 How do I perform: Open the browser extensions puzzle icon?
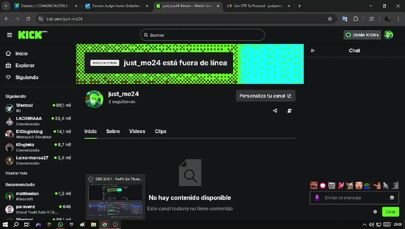point(356,19)
